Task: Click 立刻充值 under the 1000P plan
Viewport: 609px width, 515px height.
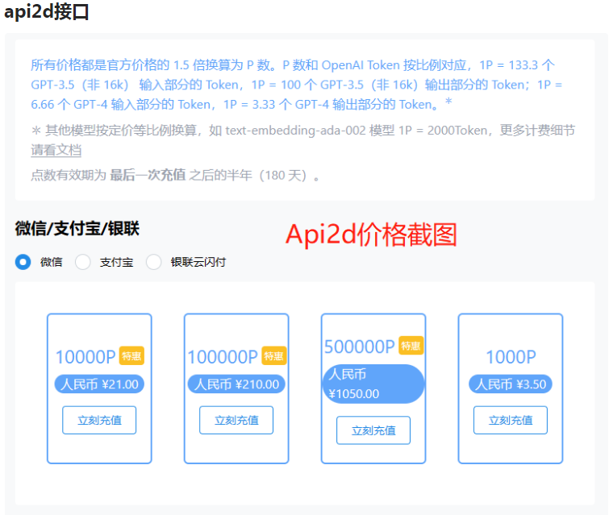Action: (511, 421)
